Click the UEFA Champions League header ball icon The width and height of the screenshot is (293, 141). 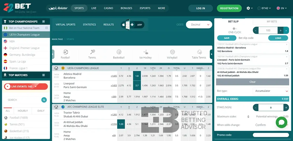pos(56,68)
